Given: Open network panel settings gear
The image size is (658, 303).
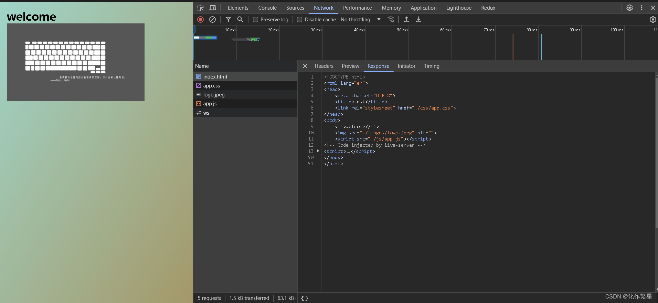Looking at the screenshot, I should (x=652, y=20).
